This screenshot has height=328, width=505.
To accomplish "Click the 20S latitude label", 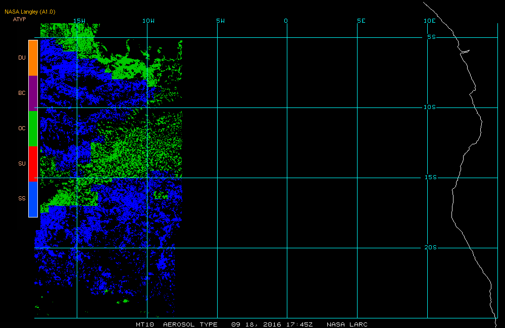I will (x=431, y=248).
